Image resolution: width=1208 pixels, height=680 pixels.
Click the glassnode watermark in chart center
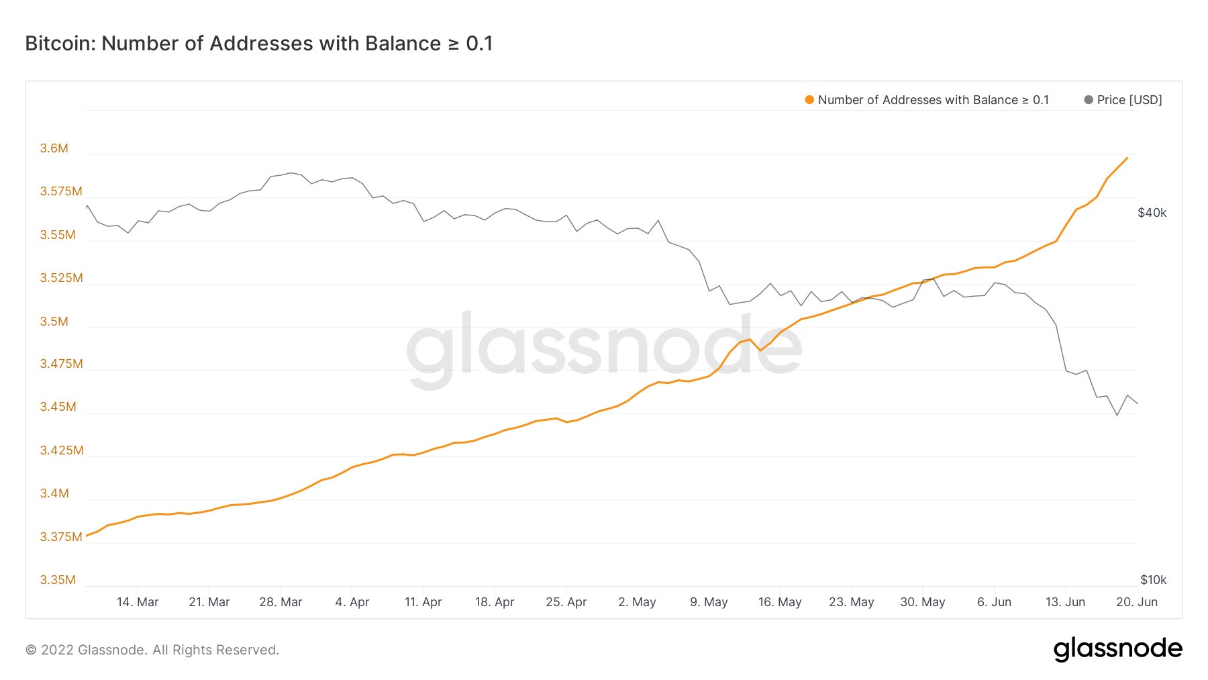pyautogui.click(x=604, y=348)
